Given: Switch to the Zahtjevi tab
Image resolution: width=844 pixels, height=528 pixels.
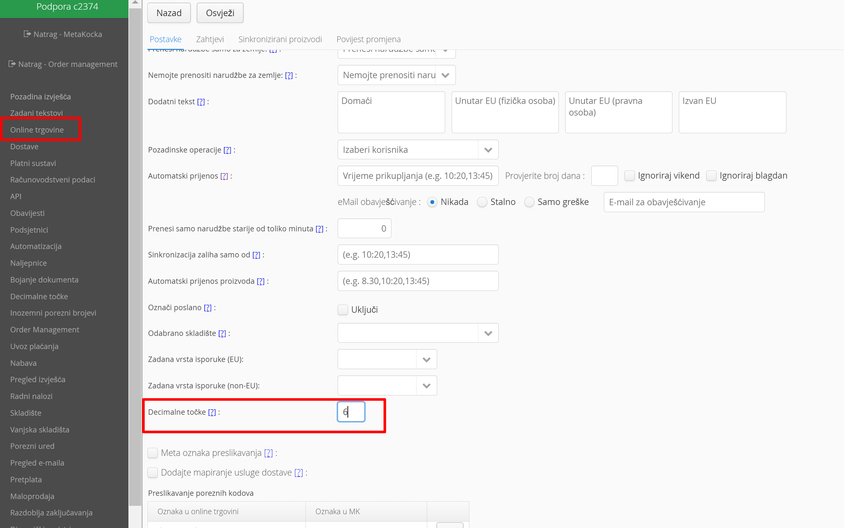Looking at the screenshot, I should [x=210, y=39].
